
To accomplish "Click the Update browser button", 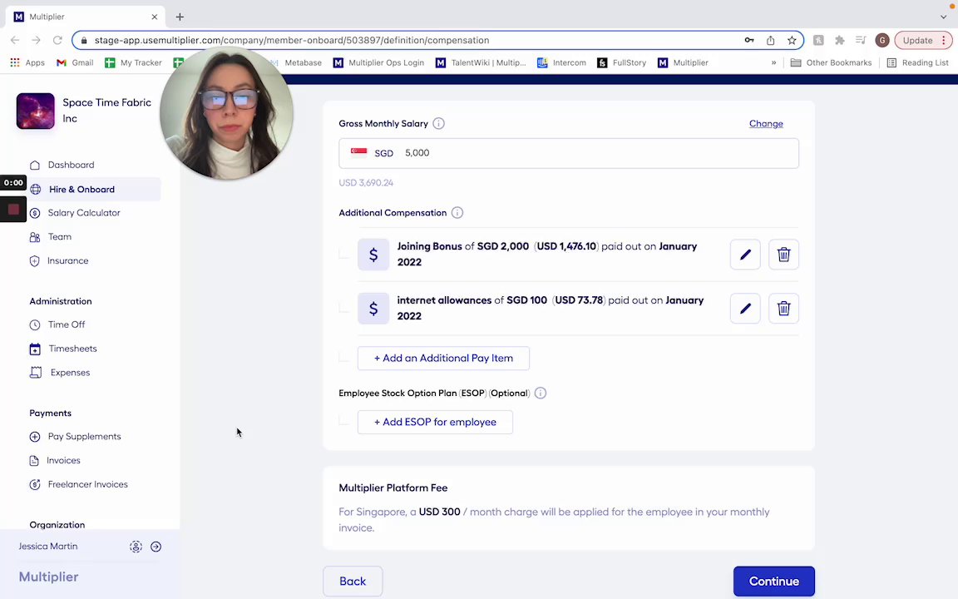I will (x=923, y=40).
